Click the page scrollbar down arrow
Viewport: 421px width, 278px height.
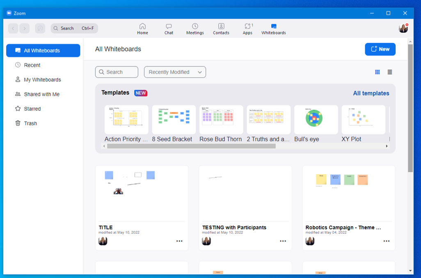(x=410, y=271)
